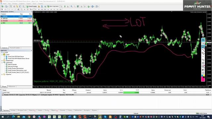Open the Журнал terminal tab
Viewport: 212px width, 119px height.
pos(94,110)
